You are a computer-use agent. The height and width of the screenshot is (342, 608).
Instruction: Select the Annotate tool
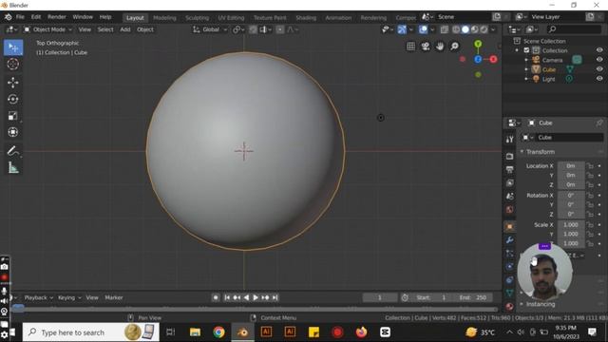13,151
